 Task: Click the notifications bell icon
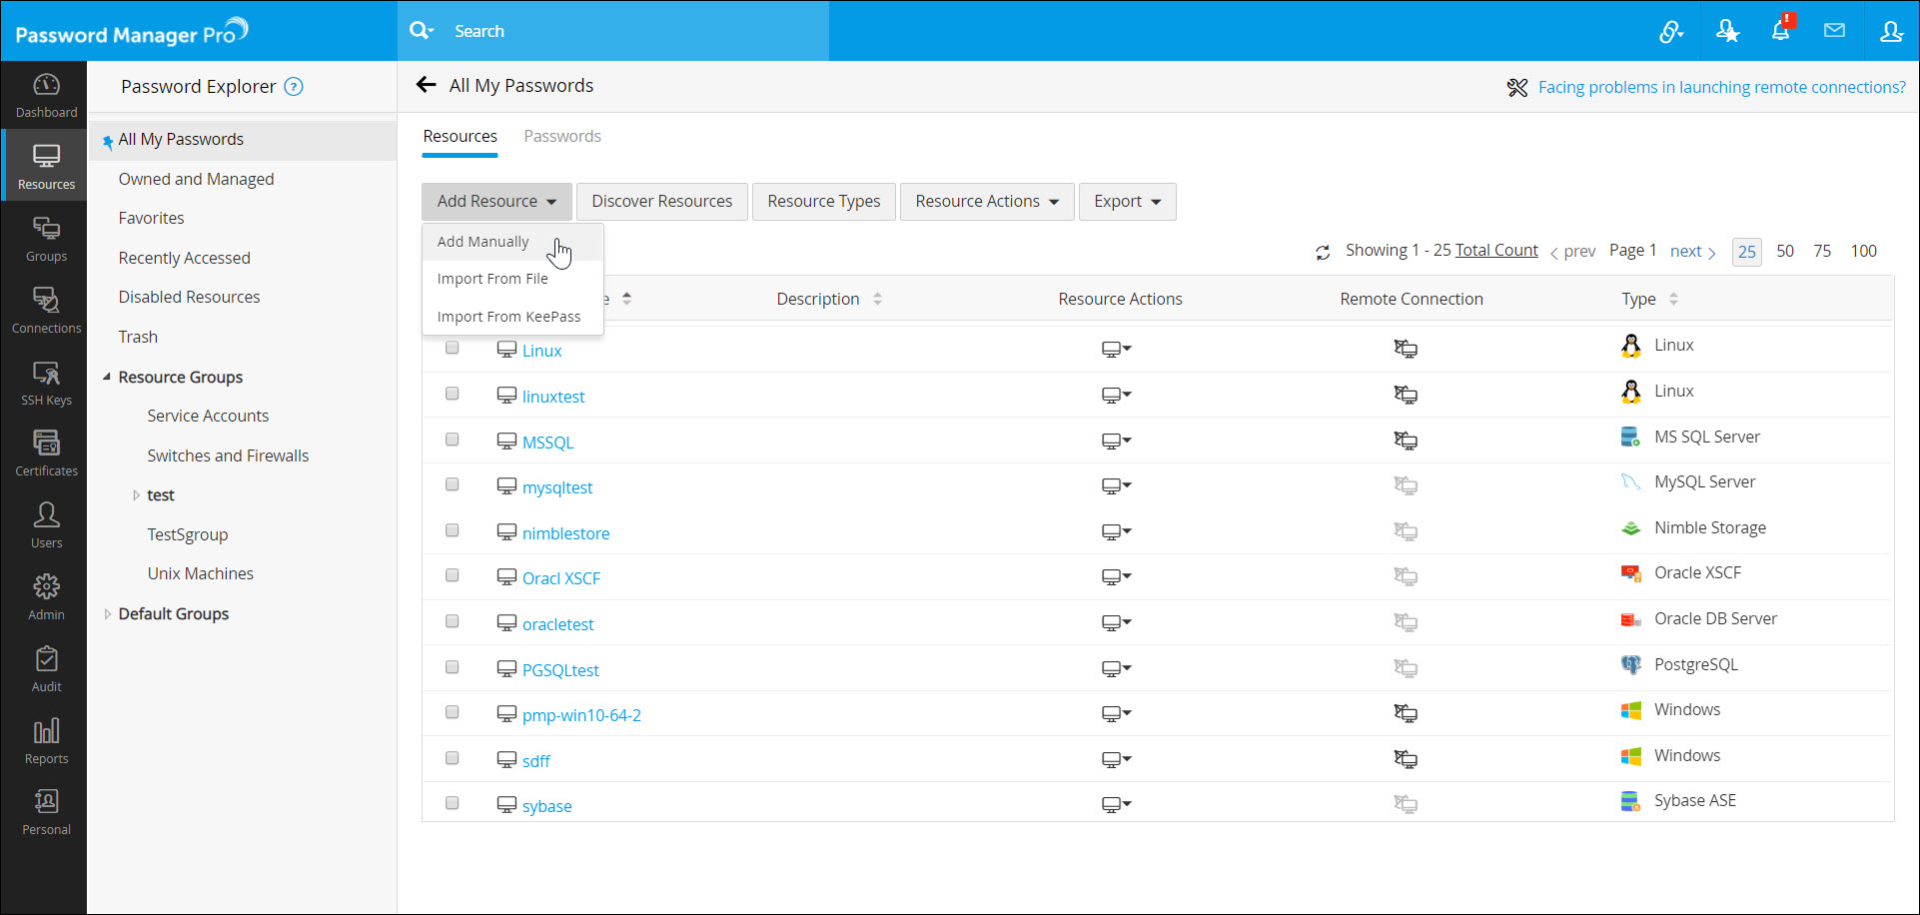[1780, 31]
